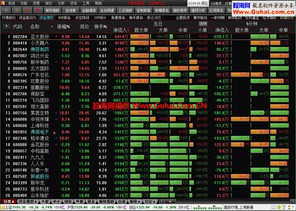Click the right arrow of the horizontal scrollbar
296x211 pixels.
click(293, 201)
